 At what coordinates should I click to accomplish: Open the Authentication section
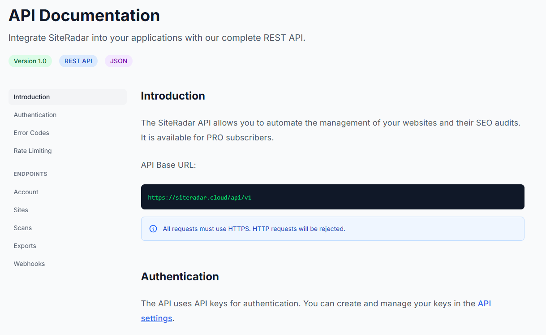point(35,115)
